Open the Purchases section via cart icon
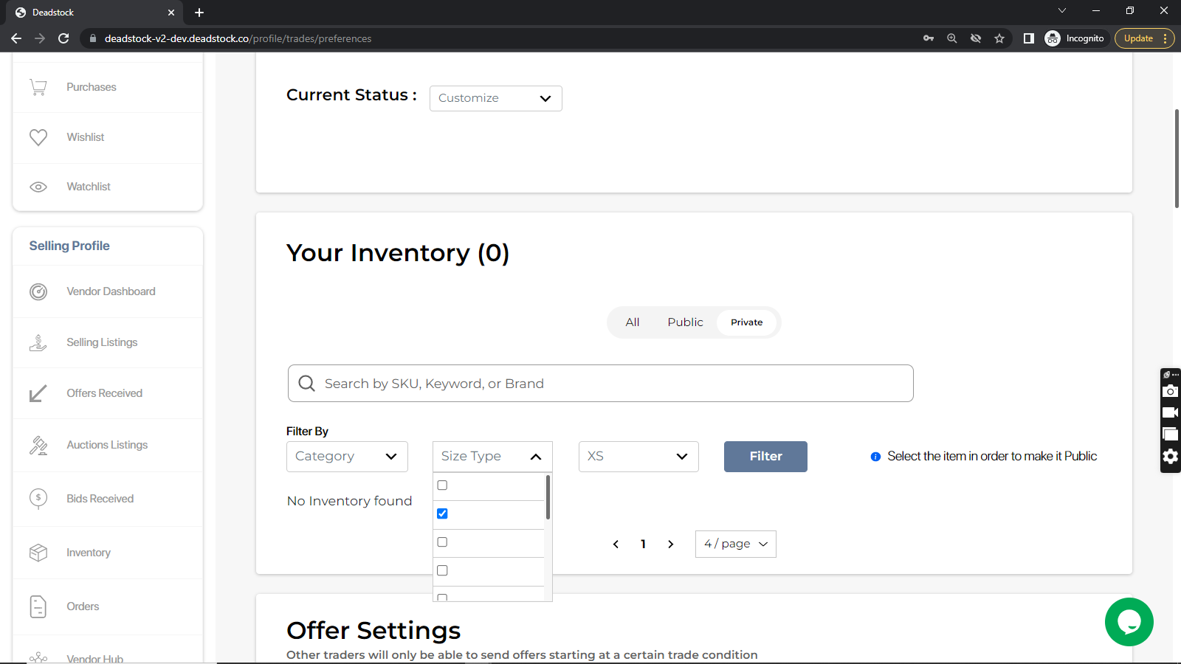 (38, 86)
